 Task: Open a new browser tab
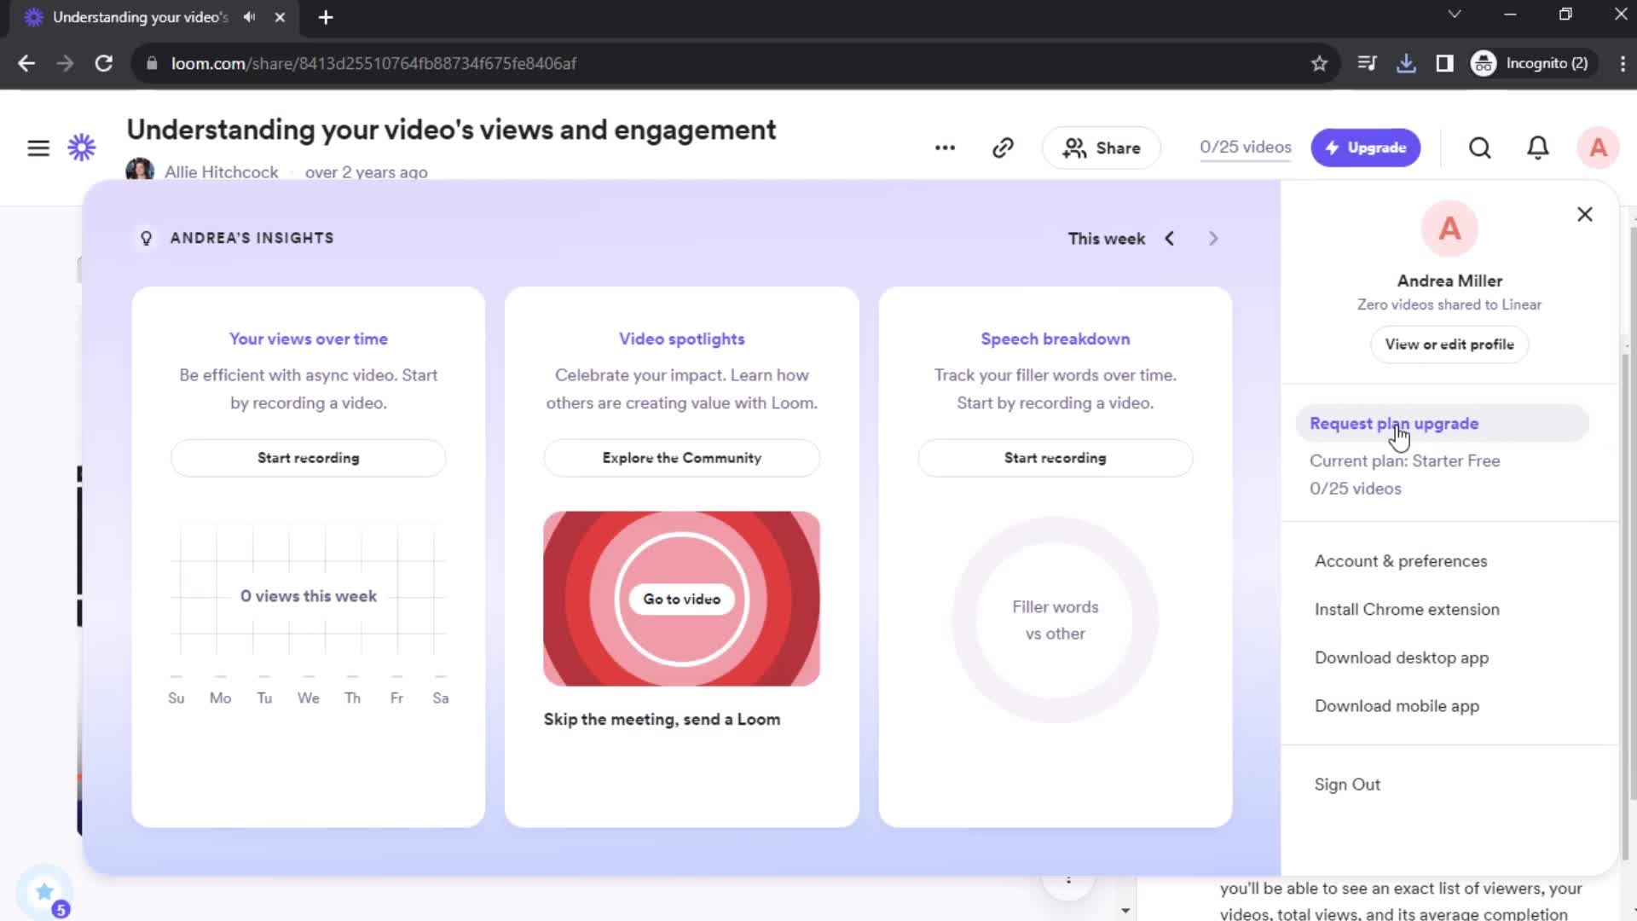(x=325, y=17)
